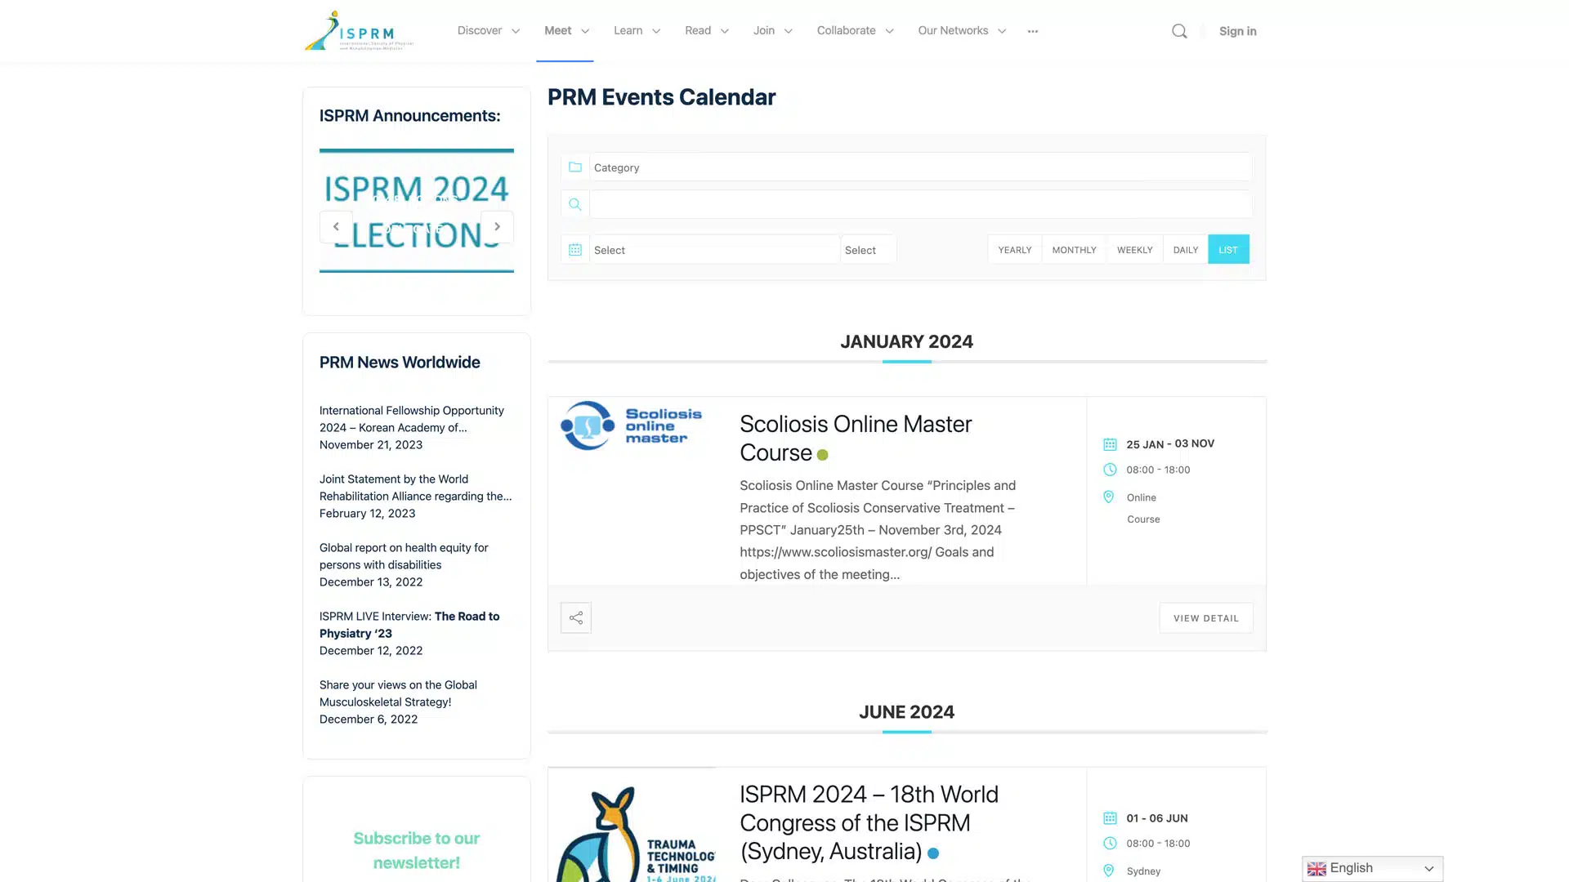This screenshot has height=882, width=1569.
Task: Click the ISPRM logo in the header
Action: pos(360,31)
